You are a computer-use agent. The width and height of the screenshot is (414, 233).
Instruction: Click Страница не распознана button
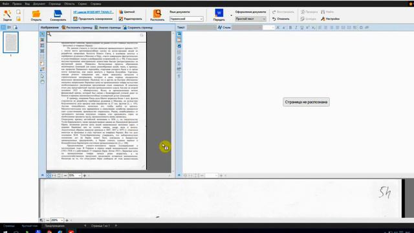[x=306, y=102]
